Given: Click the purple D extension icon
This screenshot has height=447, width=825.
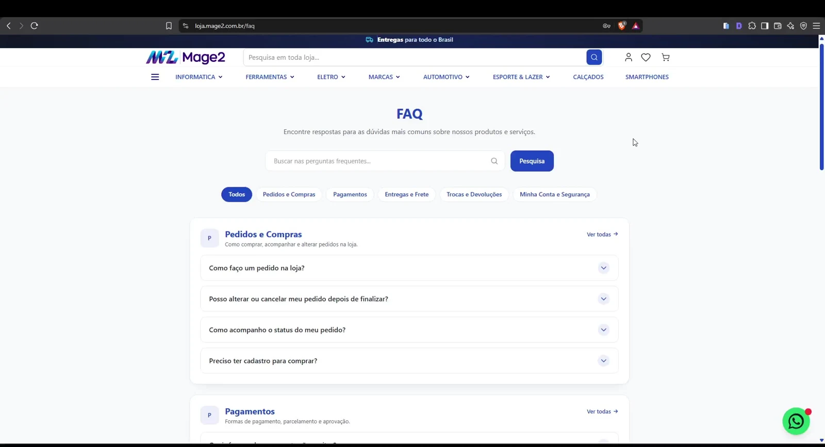Looking at the screenshot, I should tap(739, 26).
